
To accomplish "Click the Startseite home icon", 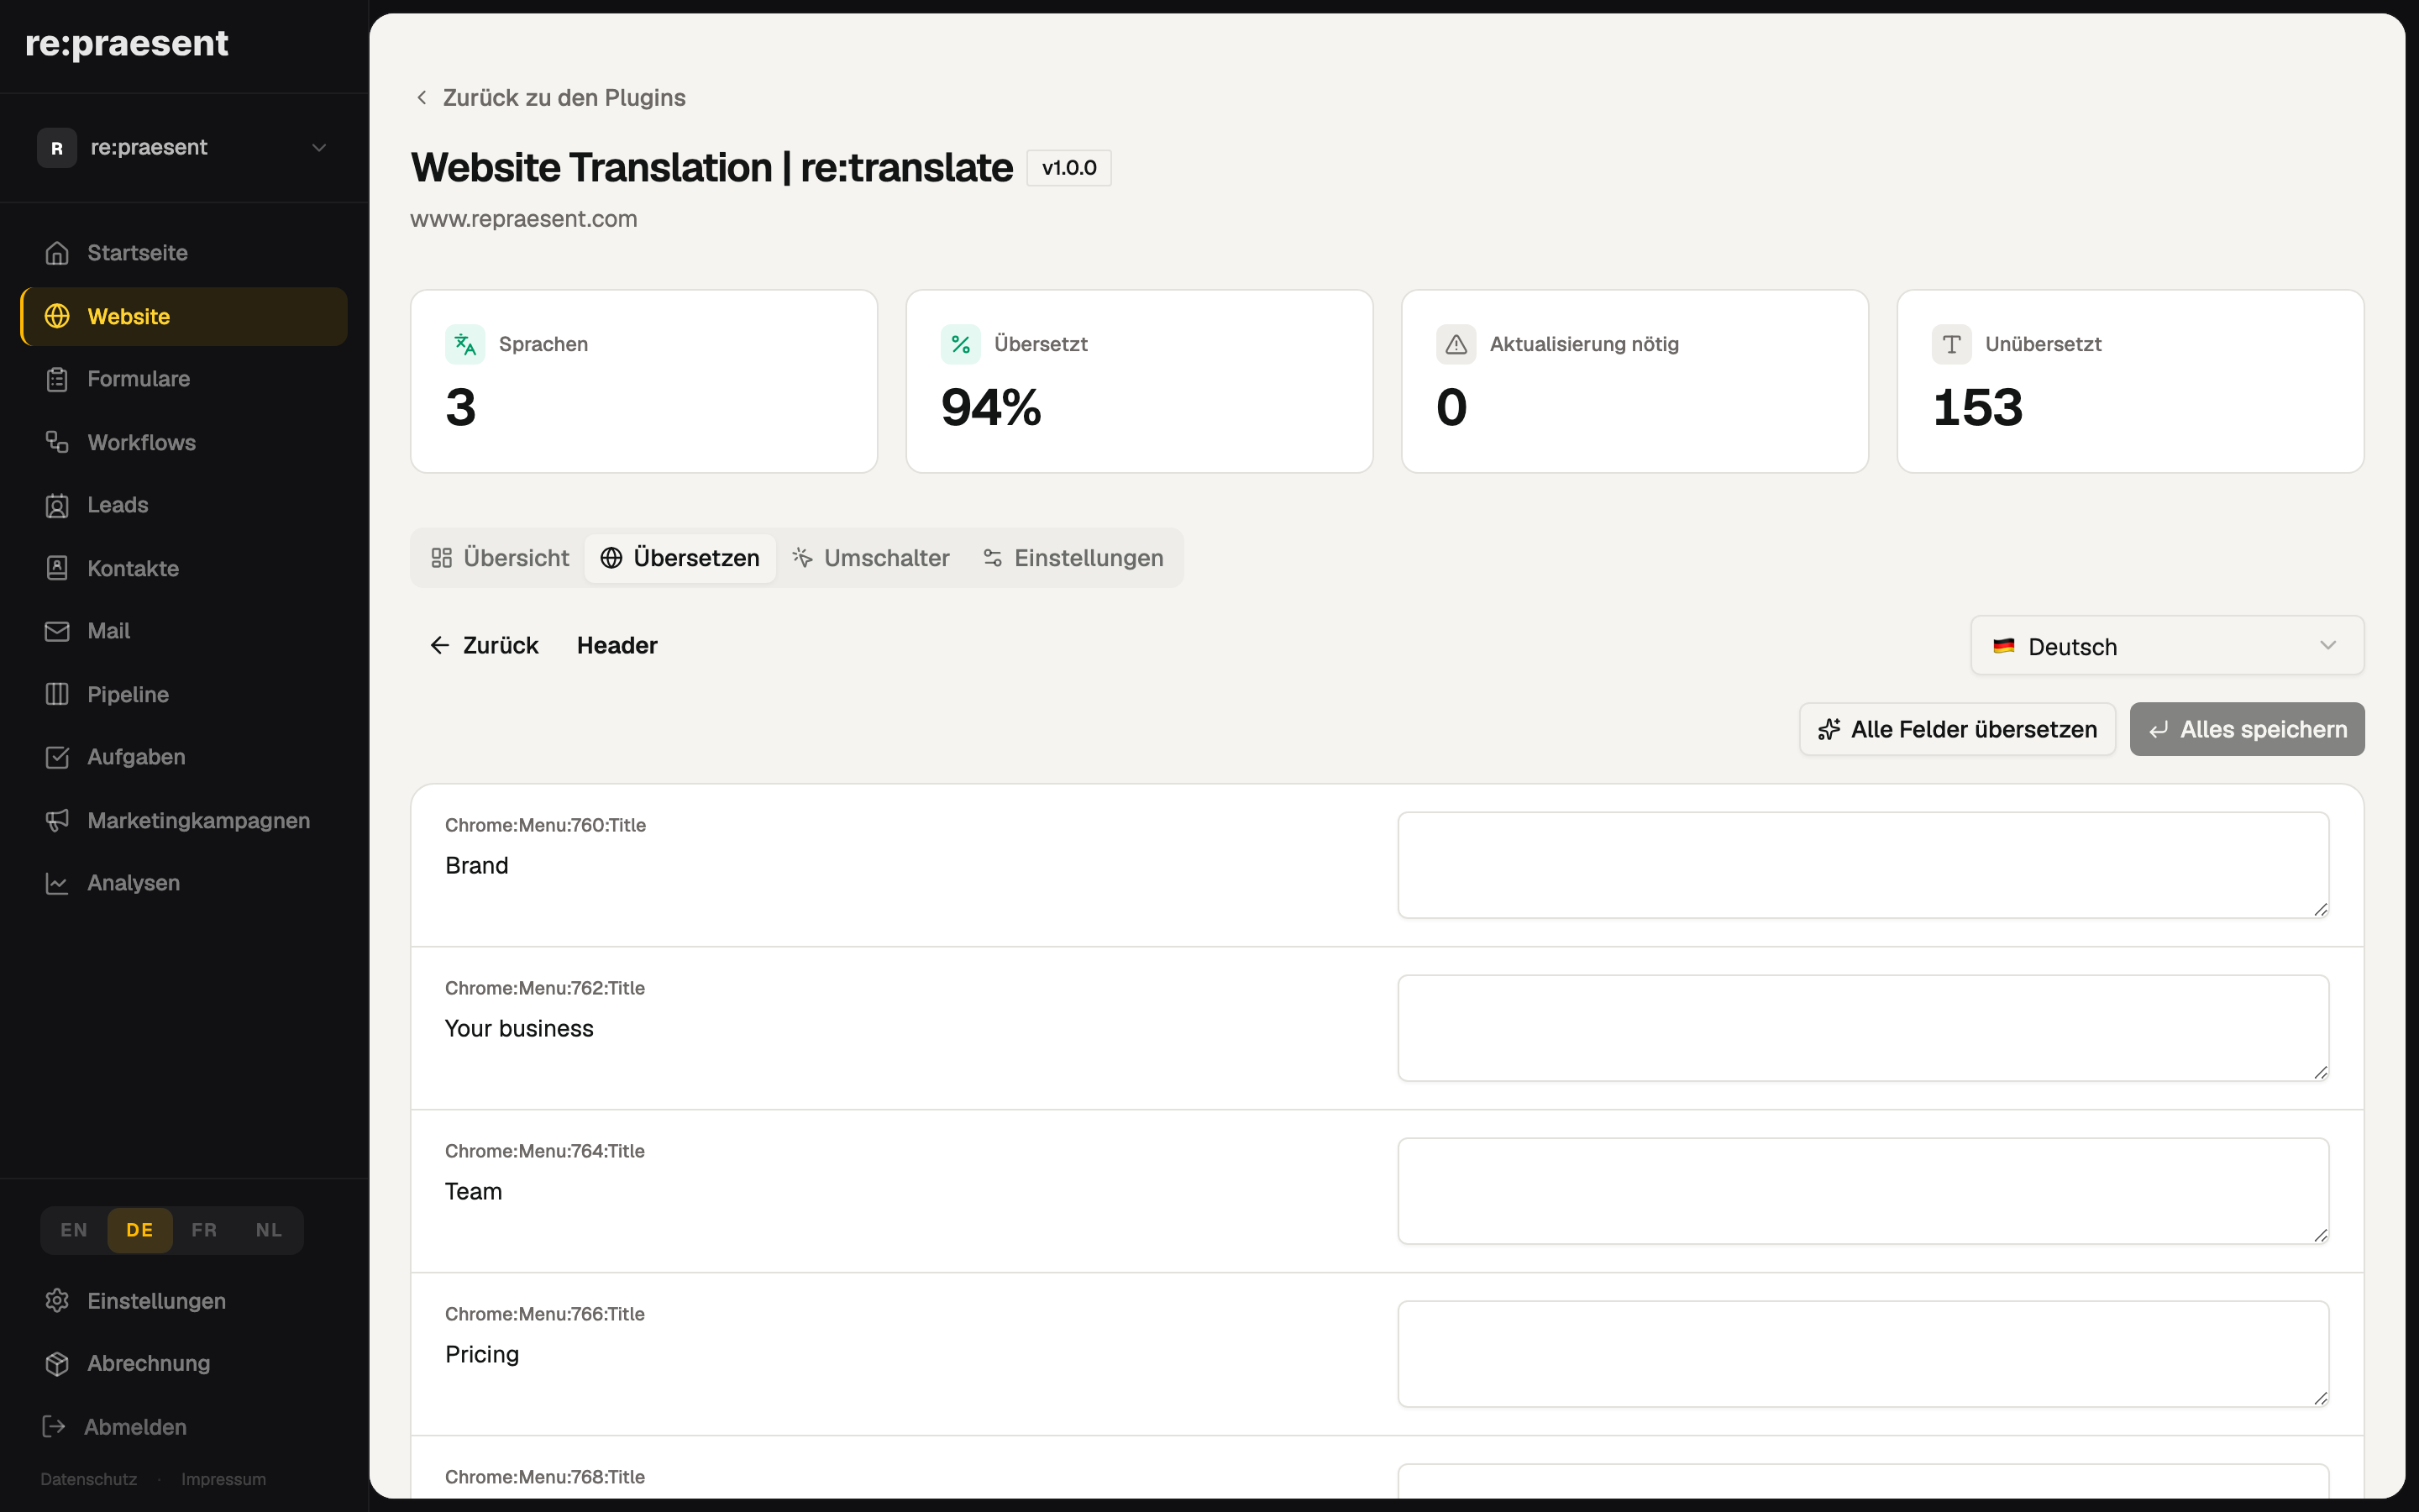I will click(57, 253).
